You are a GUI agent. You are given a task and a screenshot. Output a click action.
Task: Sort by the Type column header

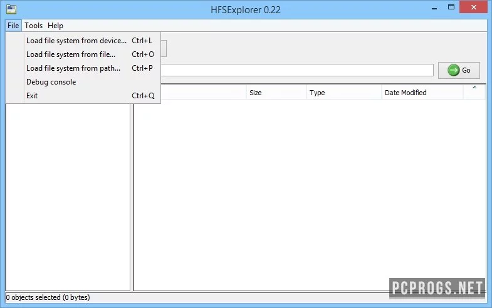344,93
